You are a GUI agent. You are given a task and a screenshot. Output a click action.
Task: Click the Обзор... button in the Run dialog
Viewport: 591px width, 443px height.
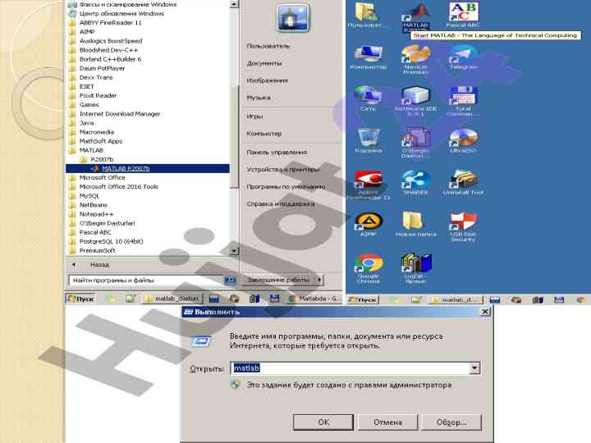pyautogui.click(x=451, y=422)
